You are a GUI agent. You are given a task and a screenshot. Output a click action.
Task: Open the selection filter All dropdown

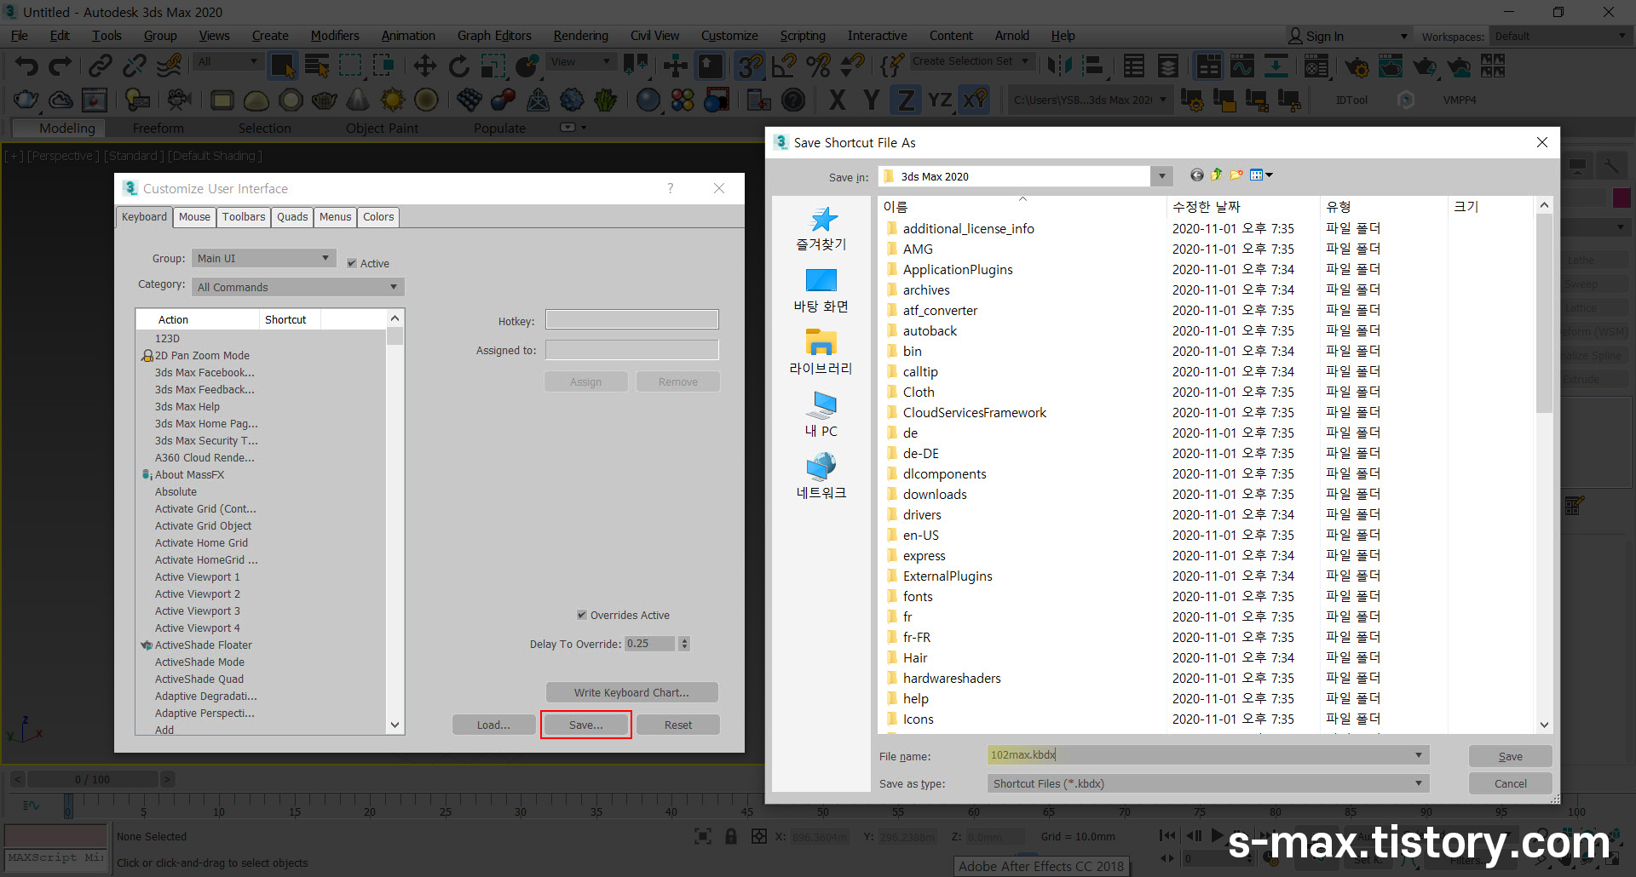click(x=228, y=61)
